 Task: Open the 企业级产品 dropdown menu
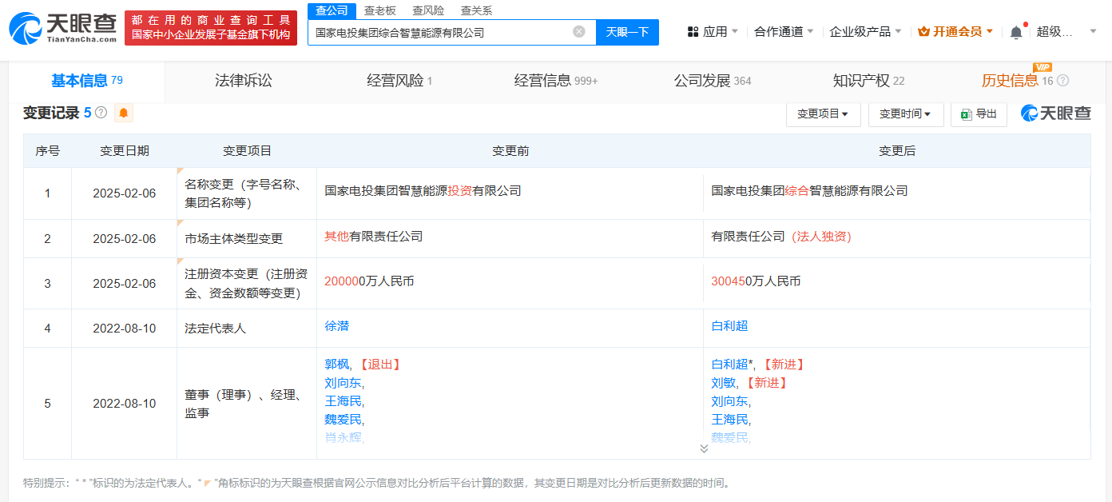(865, 32)
